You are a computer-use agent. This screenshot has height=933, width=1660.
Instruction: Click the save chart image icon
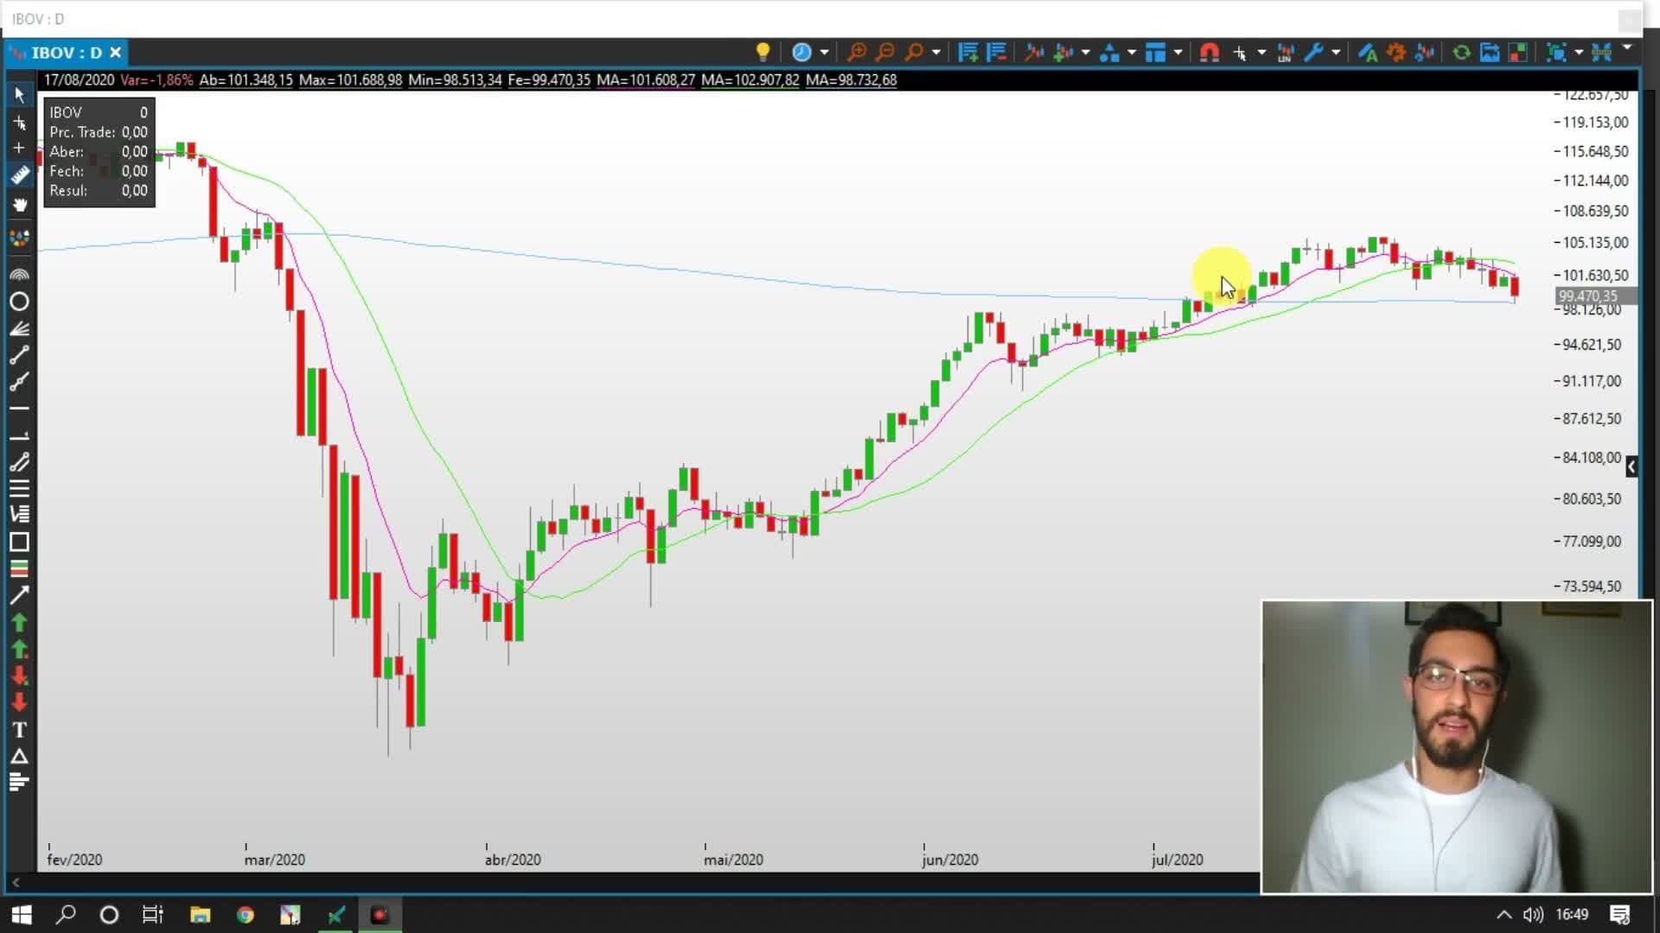(1490, 53)
